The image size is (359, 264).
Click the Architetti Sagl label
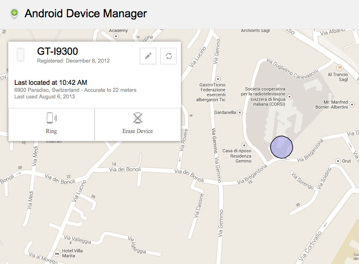pos(255,30)
